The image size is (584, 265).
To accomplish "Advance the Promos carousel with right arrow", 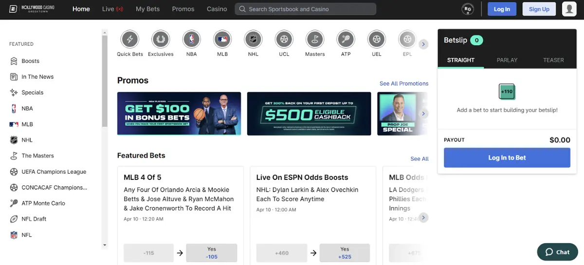I will pyautogui.click(x=423, y=114).
